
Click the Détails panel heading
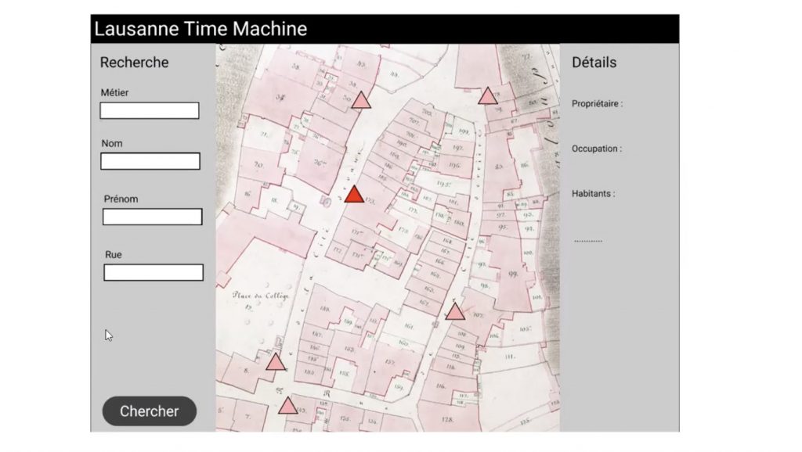tap(594, 63)
